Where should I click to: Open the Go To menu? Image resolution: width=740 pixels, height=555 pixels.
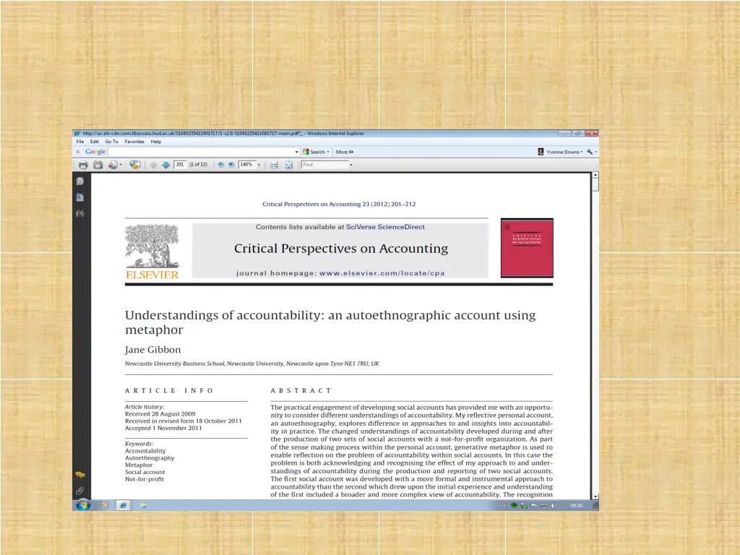(x=111, y=142)
